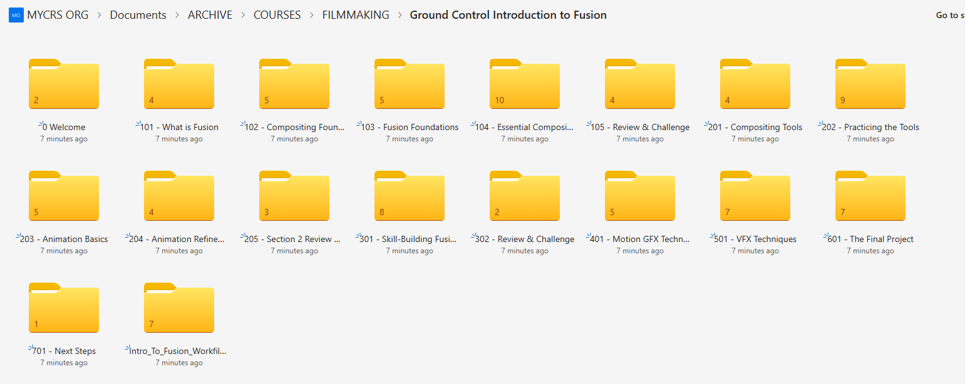Click the 201 - Compositing Tools folder name
965x384 pixels.
[755, 127]
